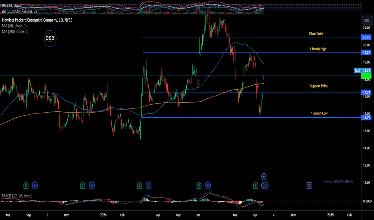Open the dividend D marker just before 2024

[x=92, y=185]
